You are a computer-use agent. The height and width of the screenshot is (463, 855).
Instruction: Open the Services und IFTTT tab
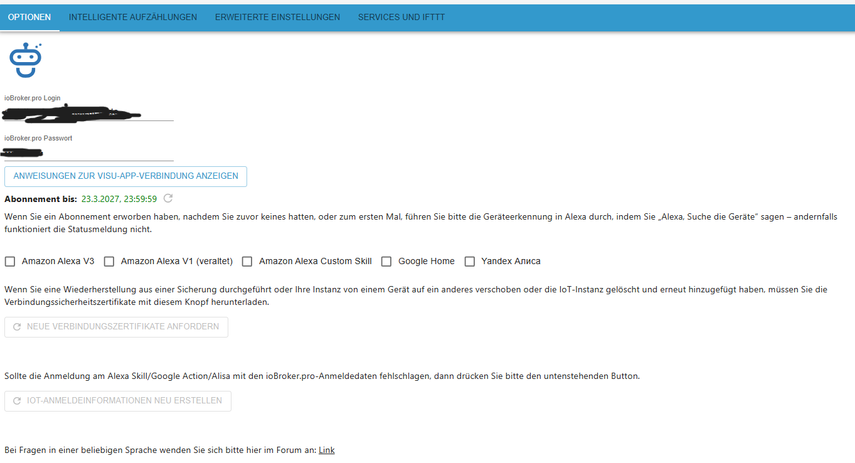(x=401, y=17)
